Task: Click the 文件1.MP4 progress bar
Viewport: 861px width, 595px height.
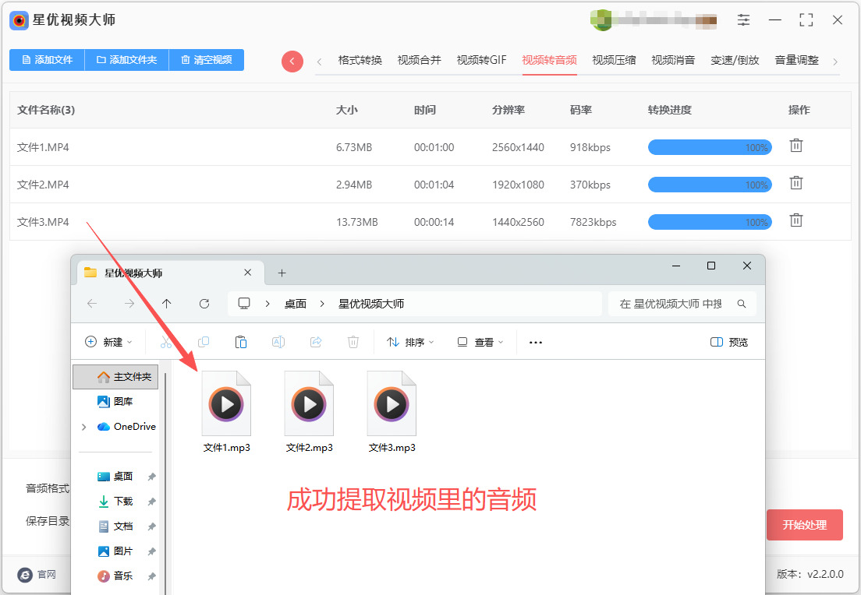Action: click(710, 147)
